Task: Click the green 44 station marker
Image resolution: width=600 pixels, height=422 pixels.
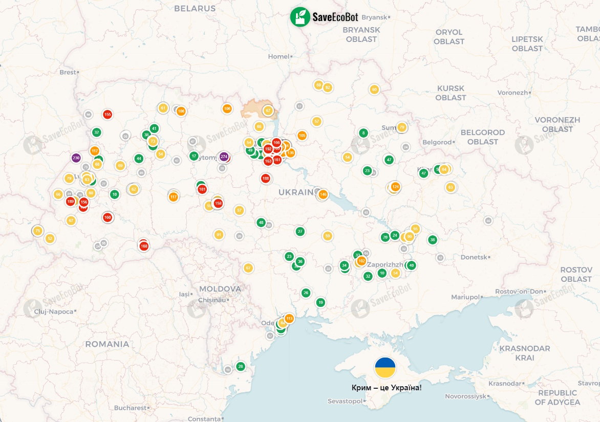Action: coord(139,159)
